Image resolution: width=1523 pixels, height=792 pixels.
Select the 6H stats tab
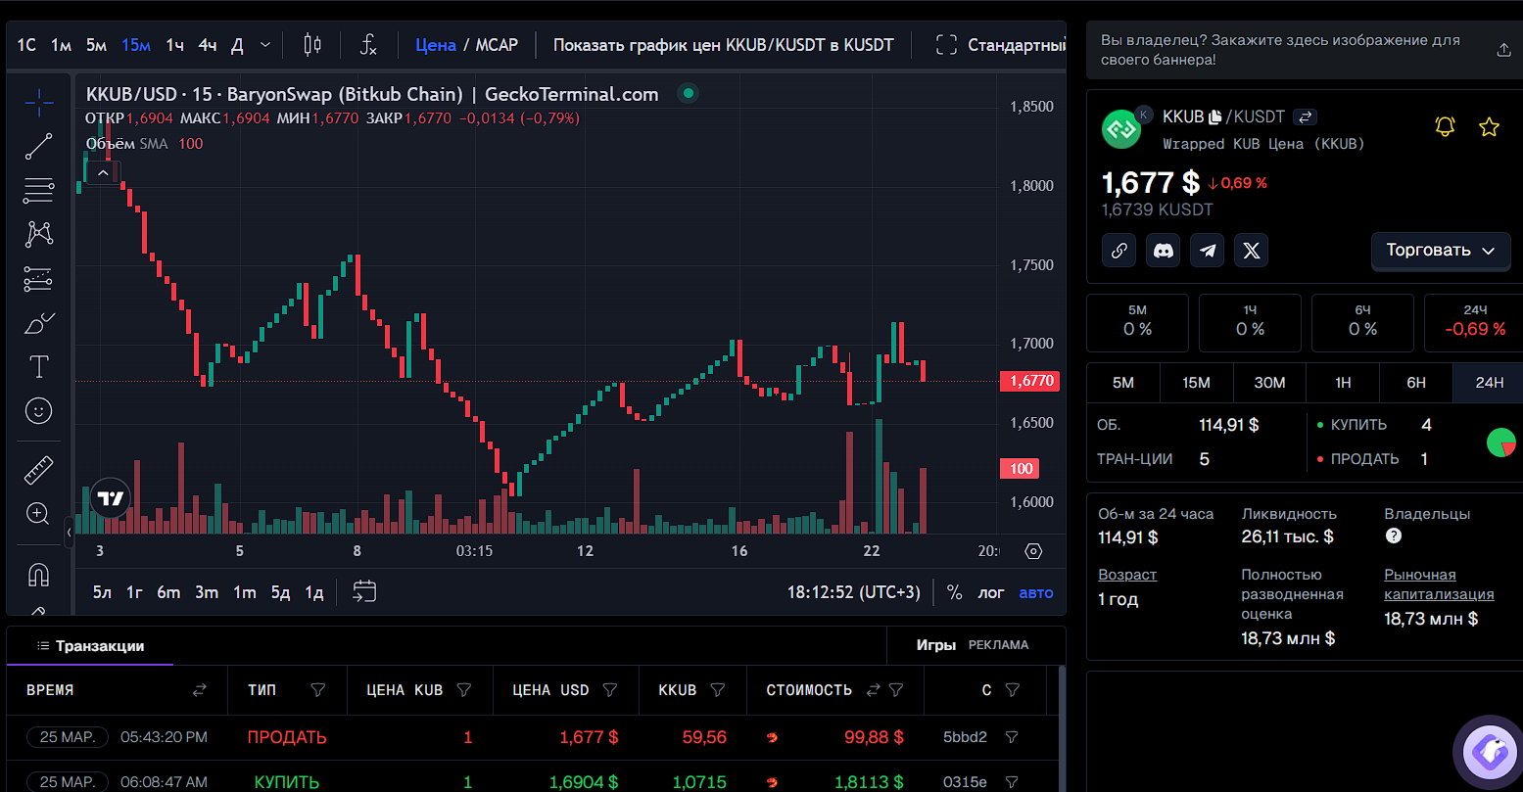[x=1416, y=383]
